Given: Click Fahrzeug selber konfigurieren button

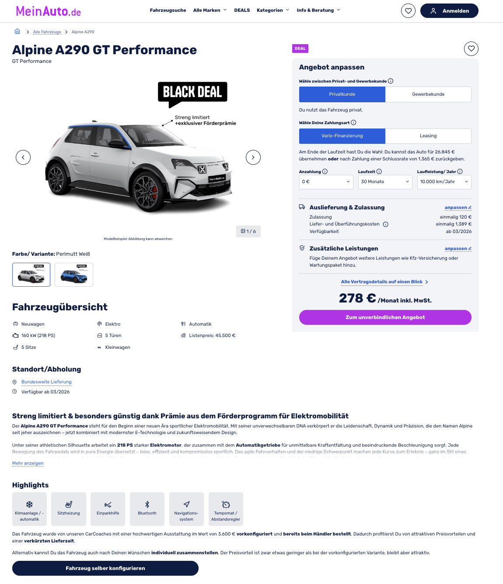Looking at the screenshot, I should tap(105, 568).
